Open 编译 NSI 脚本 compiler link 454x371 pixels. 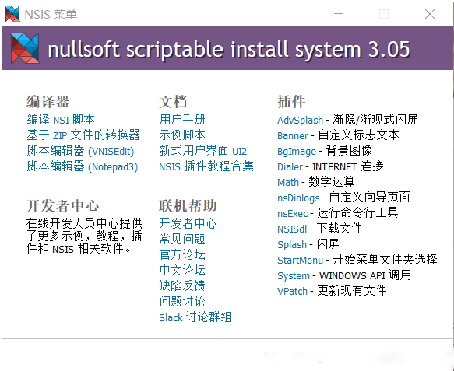[x=61, y=120]
